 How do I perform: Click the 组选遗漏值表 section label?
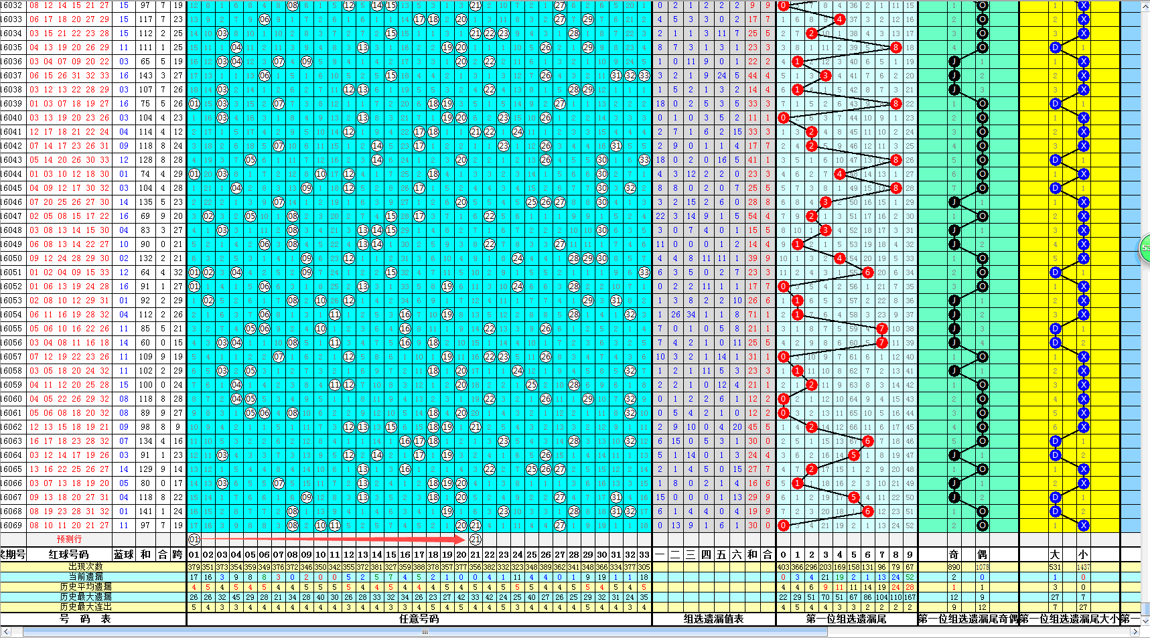pyautogui.click(x=713, y=619)
